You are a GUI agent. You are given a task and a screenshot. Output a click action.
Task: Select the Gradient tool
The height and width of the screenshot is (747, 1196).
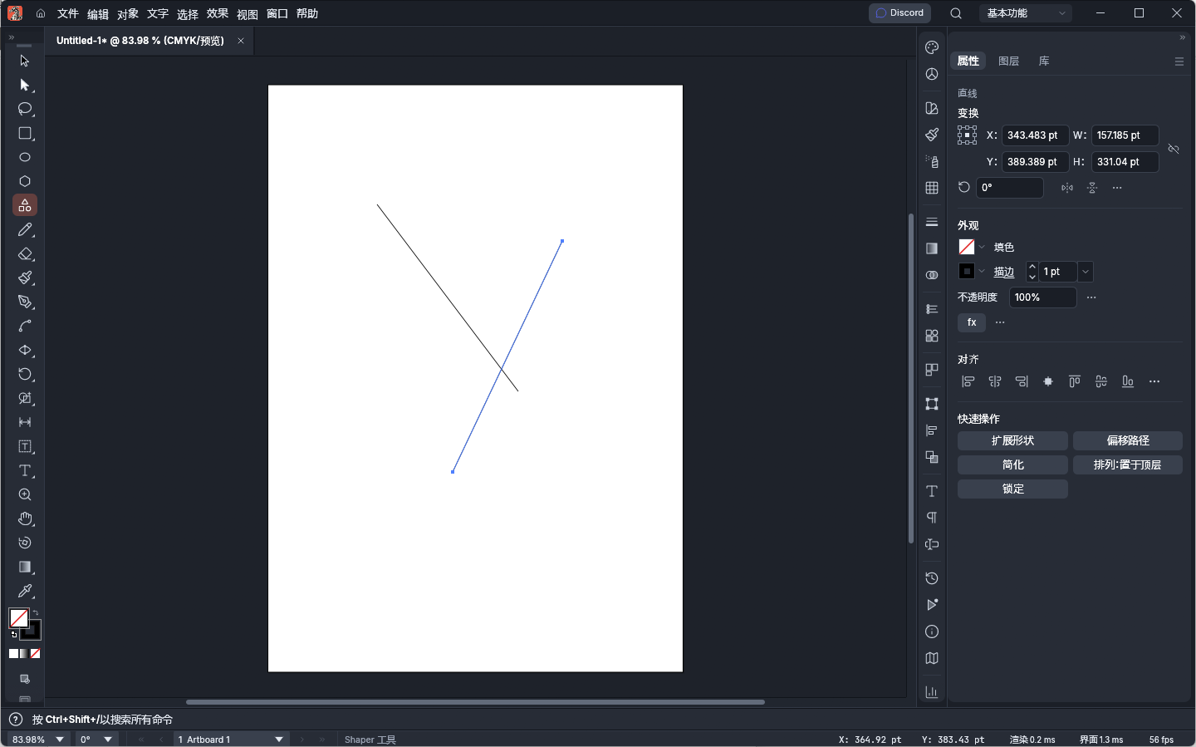[25, 567]
